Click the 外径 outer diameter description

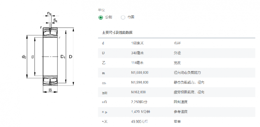point(177,53)
